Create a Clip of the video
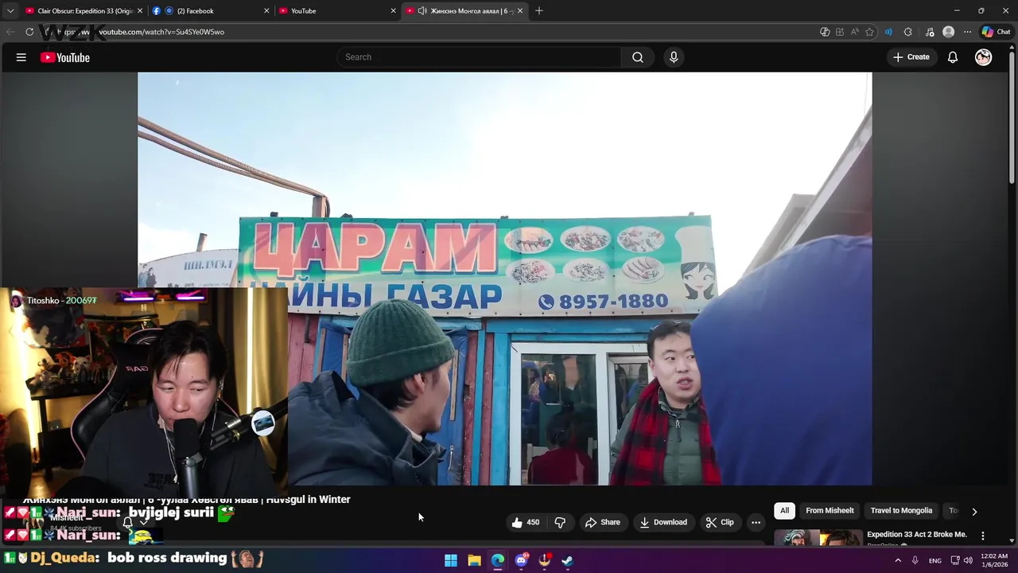1018x573 pixels. click(719, 522)
